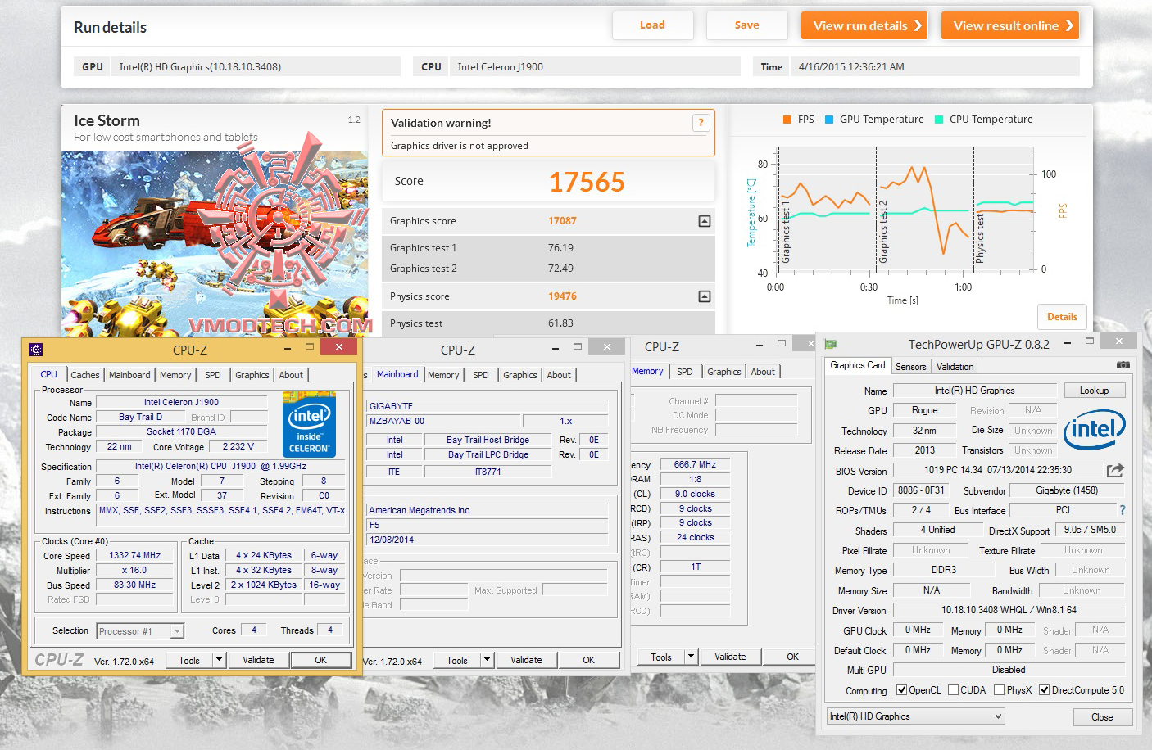Viewport: 1152px width, 750px height.
Task: Click the Load button
Action: pos(652,25)
